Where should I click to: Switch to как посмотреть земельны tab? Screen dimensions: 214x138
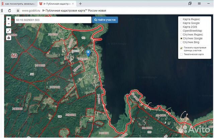[19, 4]
